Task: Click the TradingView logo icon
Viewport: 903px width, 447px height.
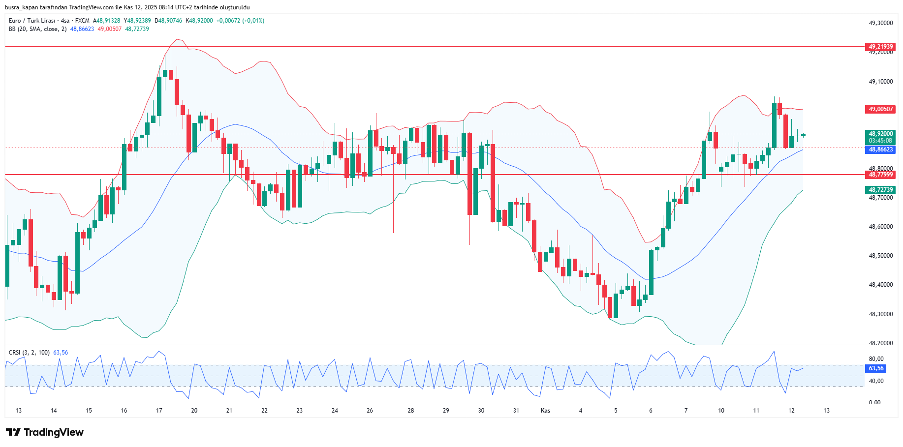Action: click(13, 432)
